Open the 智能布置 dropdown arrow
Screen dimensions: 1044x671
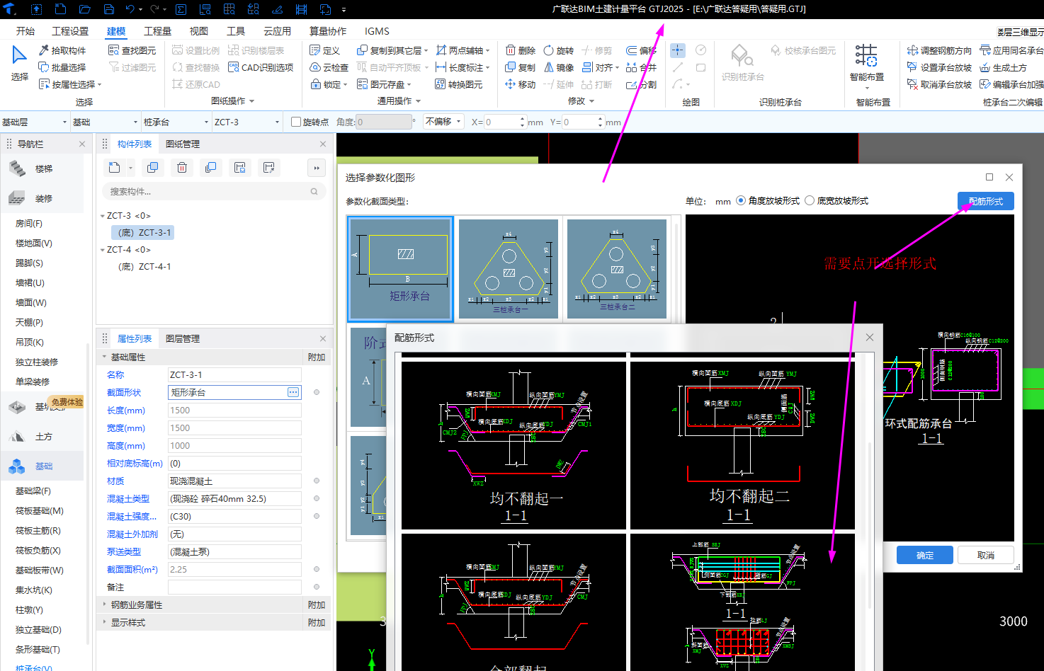[x=867, y=88]
